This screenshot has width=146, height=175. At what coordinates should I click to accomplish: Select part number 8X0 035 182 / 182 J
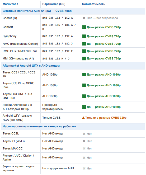(x=58, y=44)
